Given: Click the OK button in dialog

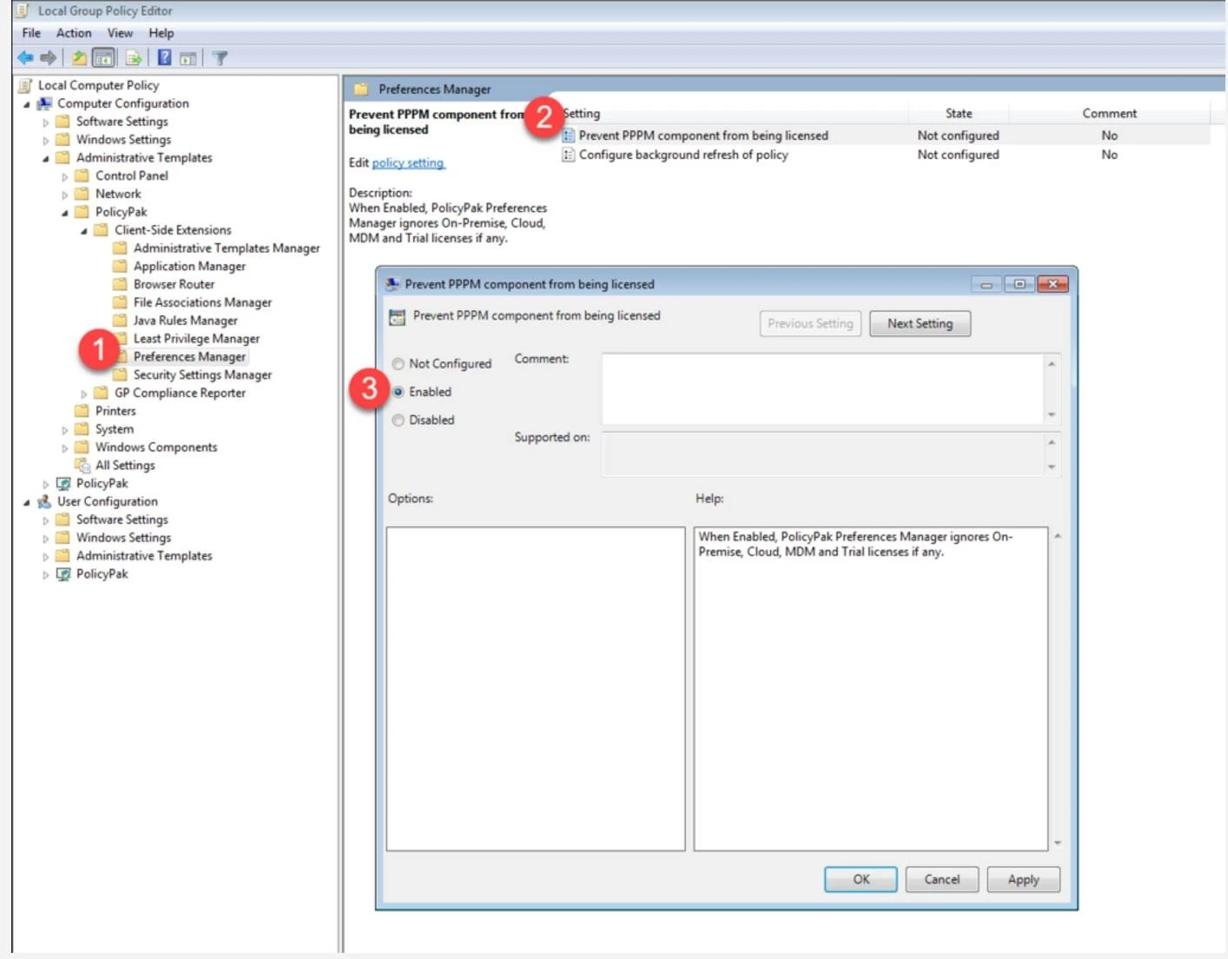Looking at the screenshot, I should 860,879.
